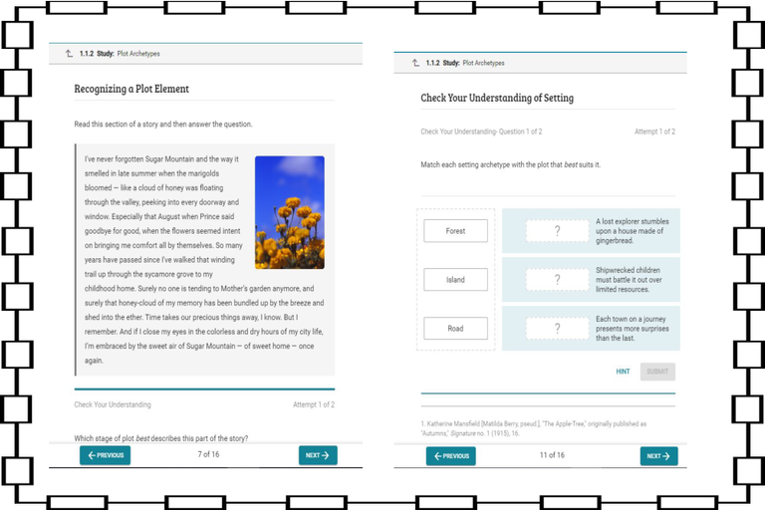Screen dimensions: 765x510
Task: Click 'Check Your Understanding- Question 1 of 2' label
Action: click(x=481, y=131)
